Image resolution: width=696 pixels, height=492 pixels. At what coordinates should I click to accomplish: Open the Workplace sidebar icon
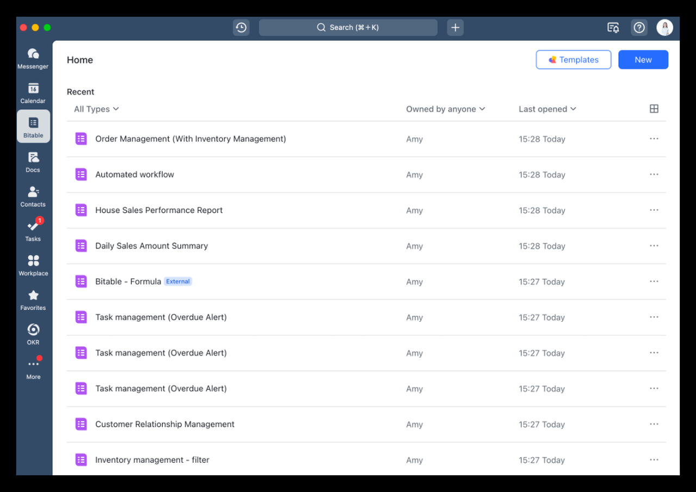[x=33, y=265]
